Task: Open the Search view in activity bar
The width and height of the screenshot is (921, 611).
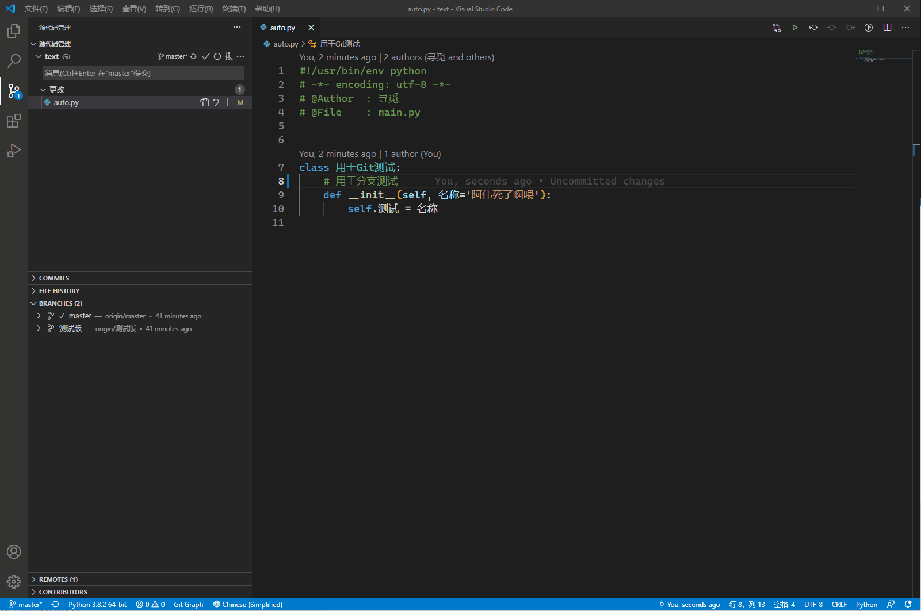Action: pos(14,61)
